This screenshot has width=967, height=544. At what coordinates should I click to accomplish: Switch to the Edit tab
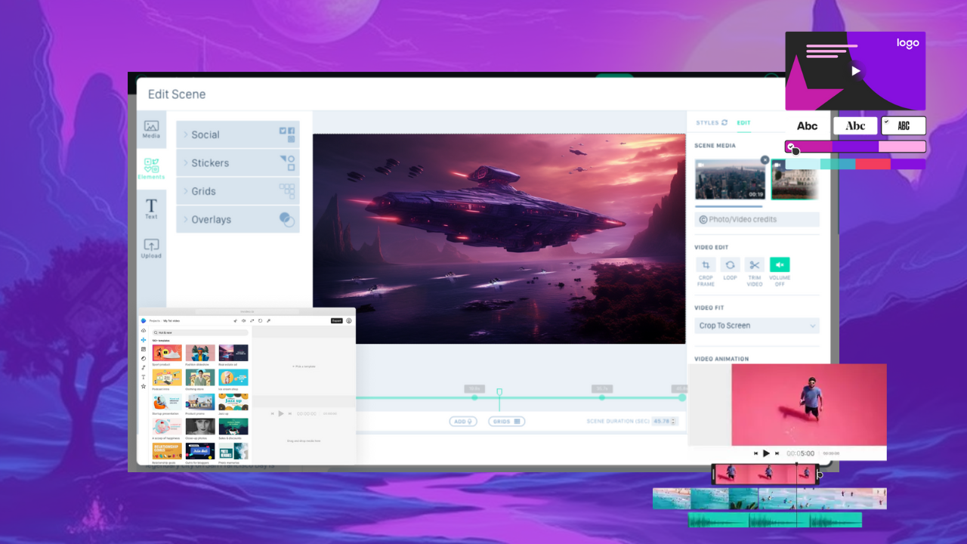coord(744,122)
